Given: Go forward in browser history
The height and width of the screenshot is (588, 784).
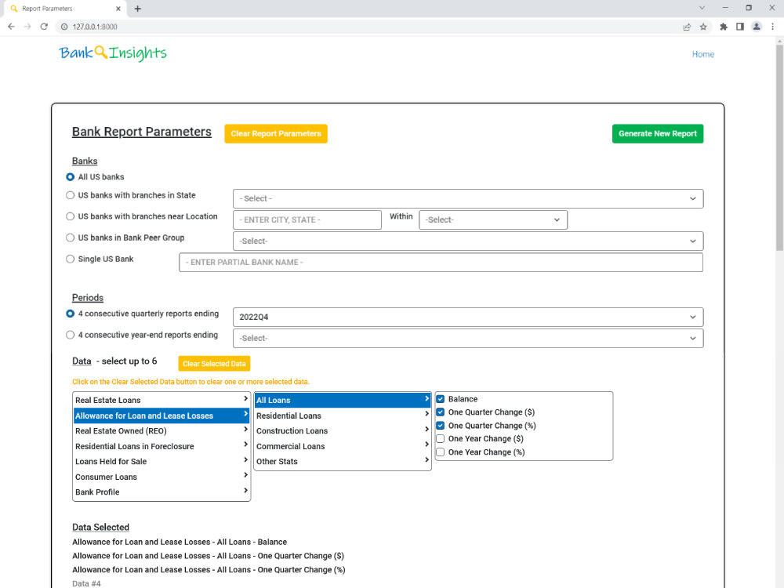Looking at the screenshot, I should point(27,27).
